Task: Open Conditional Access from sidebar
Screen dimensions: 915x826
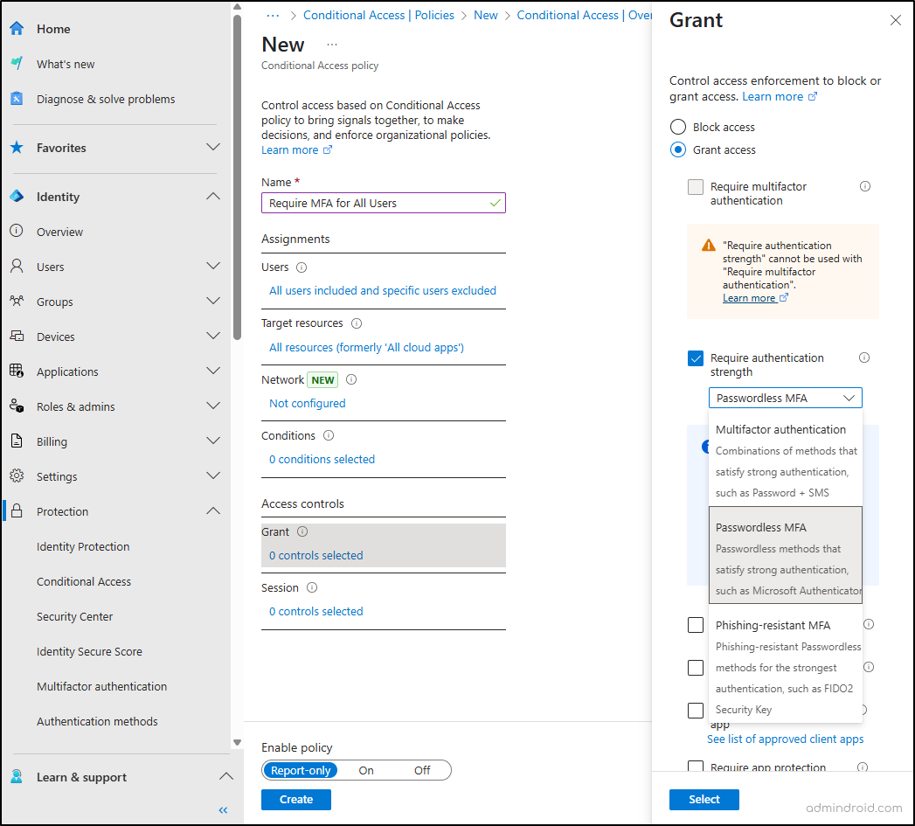Action: click(x=84, y=581)
